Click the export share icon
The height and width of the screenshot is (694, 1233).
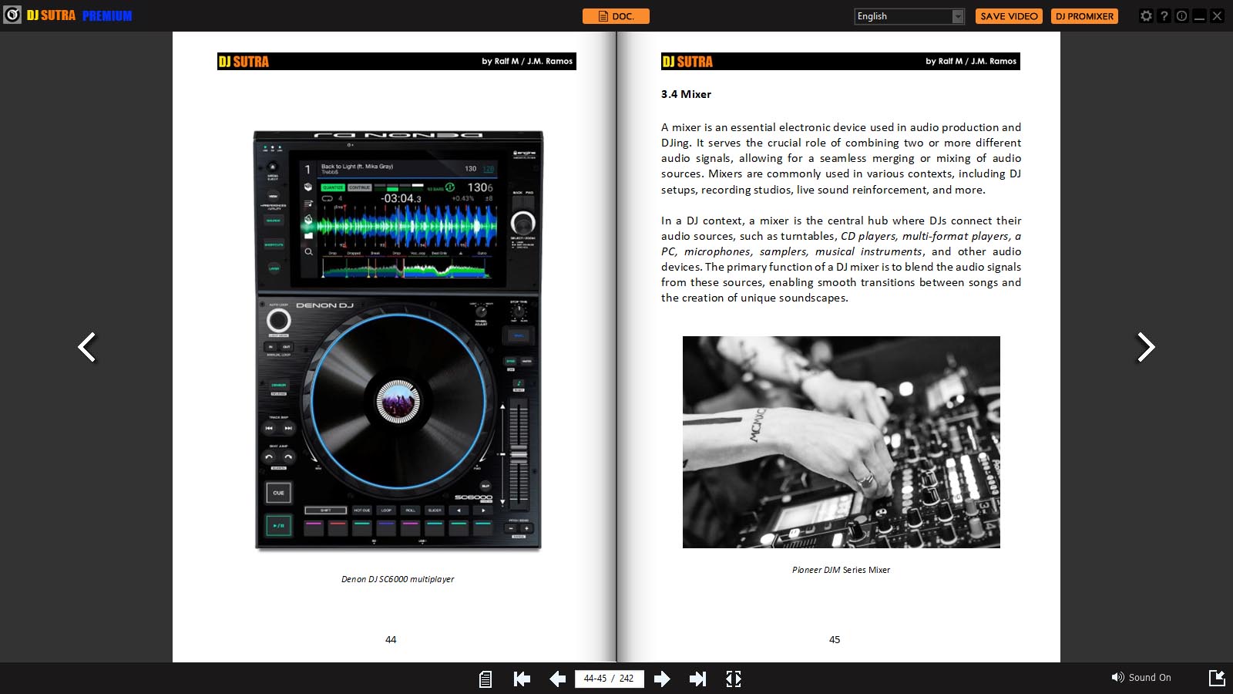(1217, 678)
